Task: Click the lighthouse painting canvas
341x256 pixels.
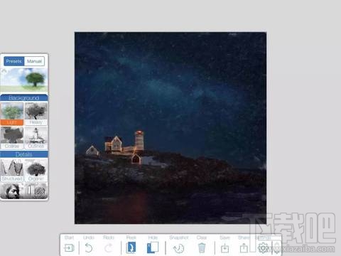Action: tap(170, 128)
